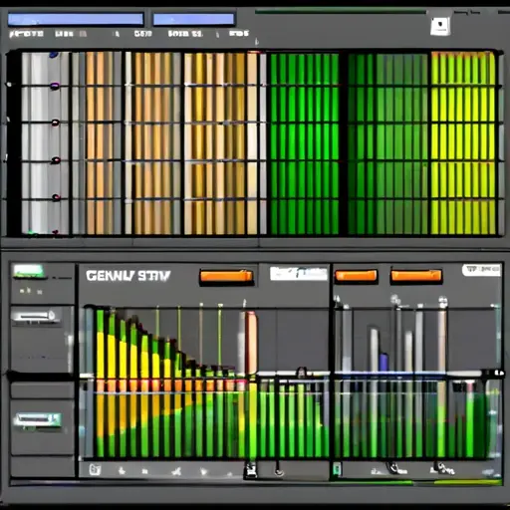Select the purple bar in the lower-right chart

383,363
